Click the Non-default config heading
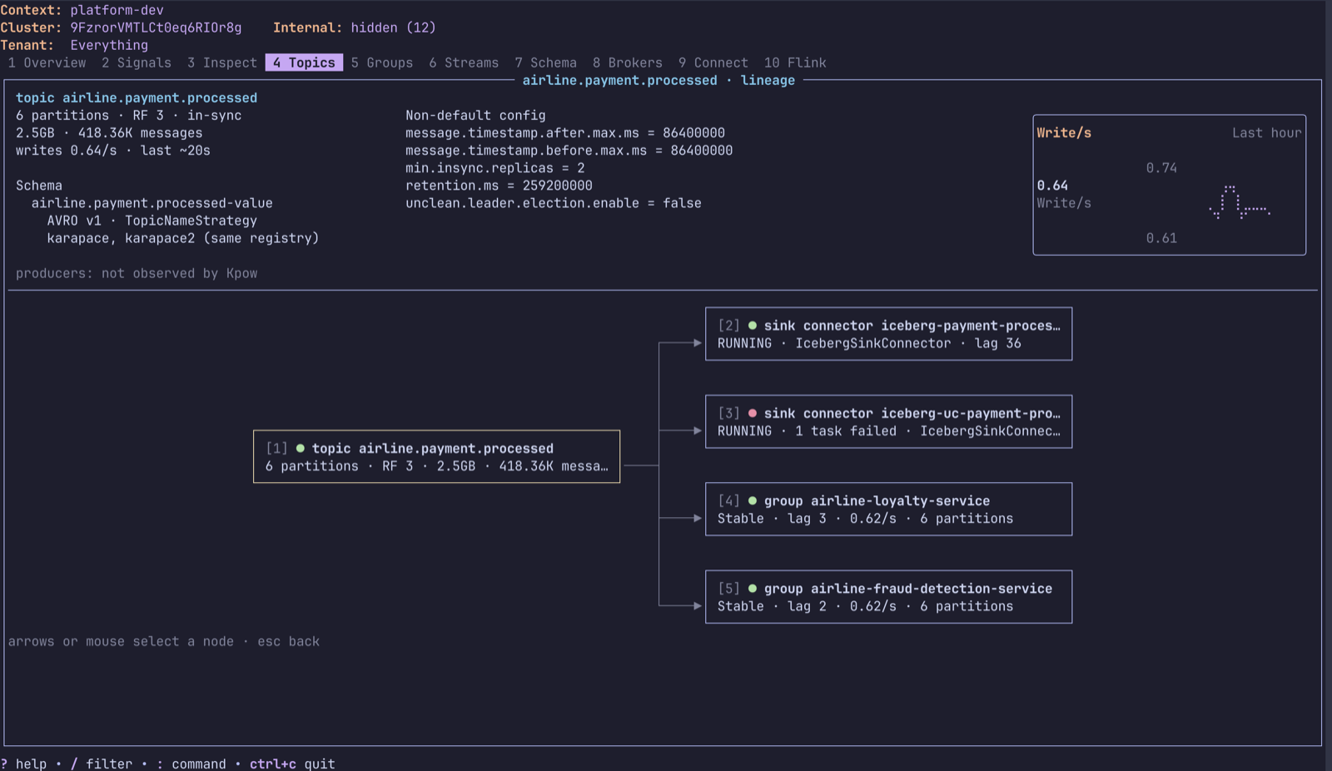Screen dimensions: 1332x771 [475, 115]
